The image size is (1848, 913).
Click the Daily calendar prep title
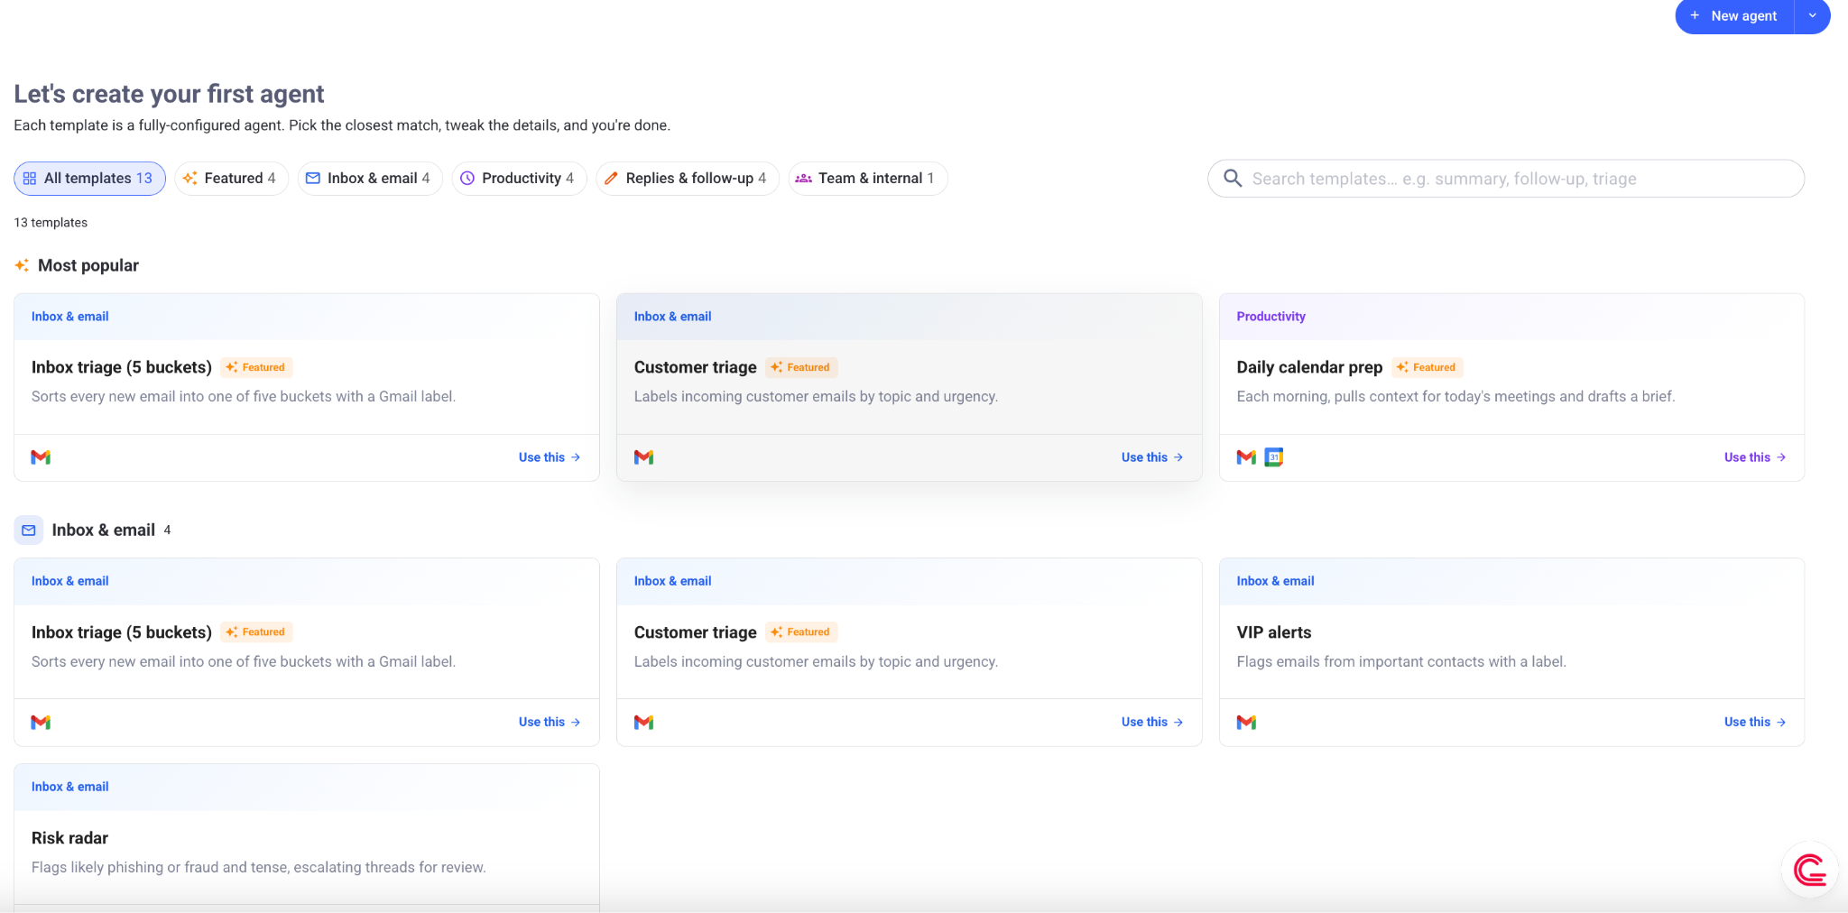1309,367
